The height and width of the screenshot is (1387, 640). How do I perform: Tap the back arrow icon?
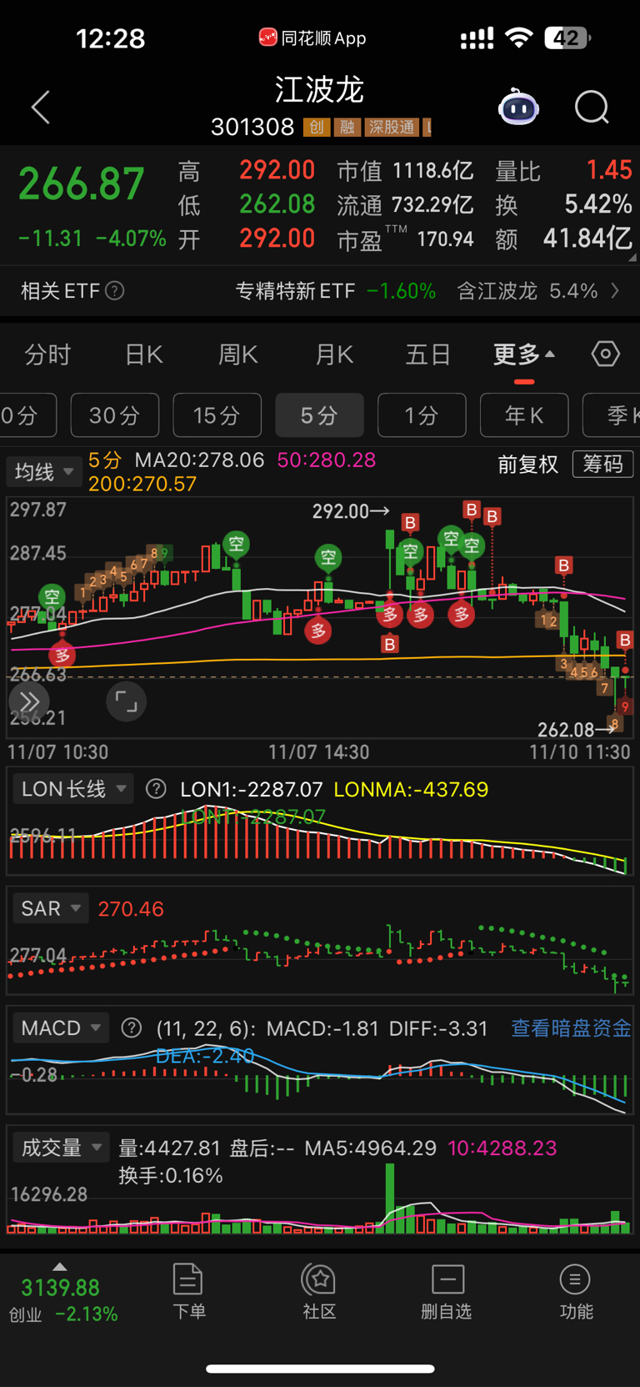pyautogui.click(x=40, y=108)
